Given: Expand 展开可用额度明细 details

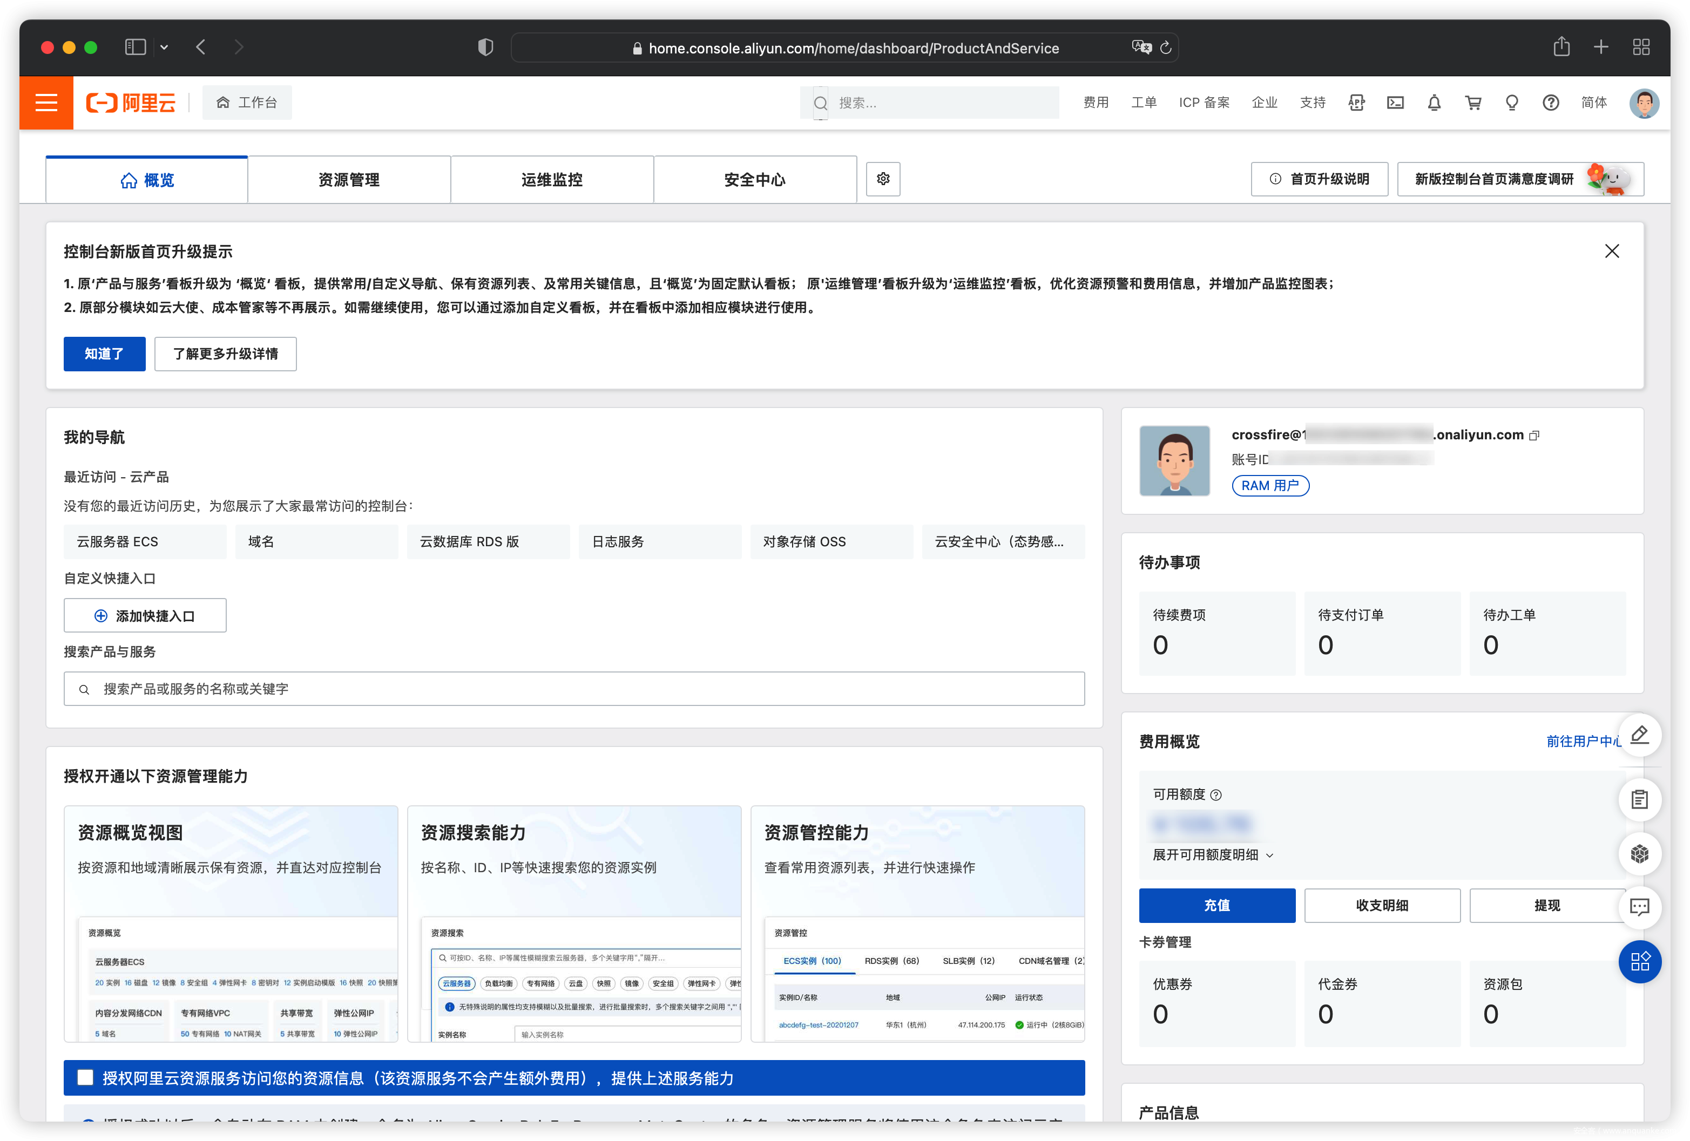Looking at the screenshot, I should [x=1213, y=854].
